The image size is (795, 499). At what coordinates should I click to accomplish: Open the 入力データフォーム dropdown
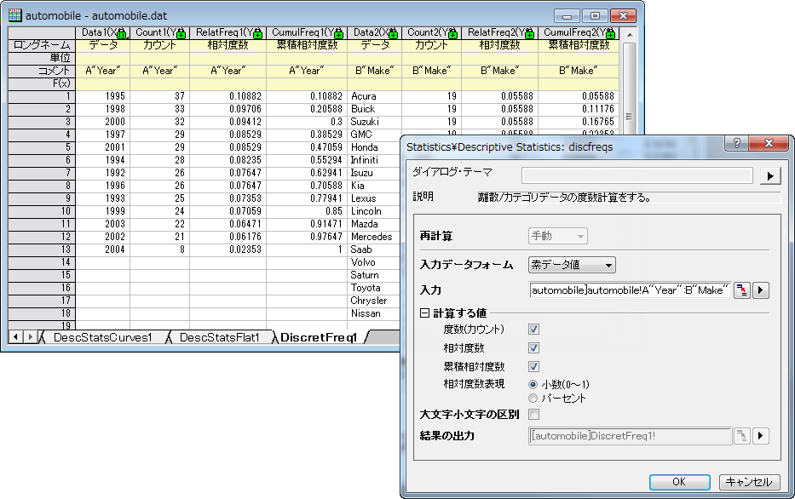click(x=572, y=265)
